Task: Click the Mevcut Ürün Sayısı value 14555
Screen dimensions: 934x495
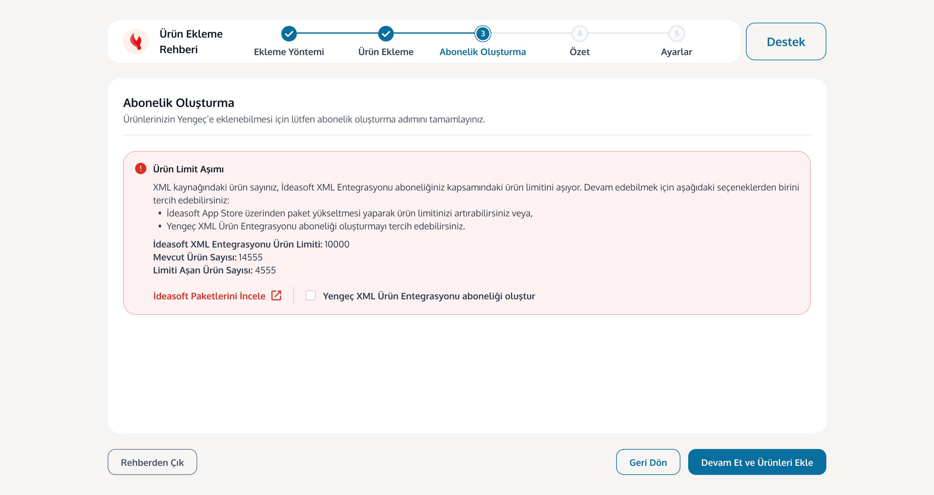Action: [x=251, y=257]
